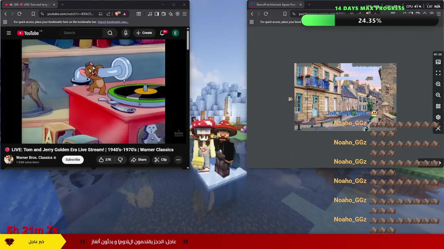The height and width of the screenshot is (249, 444).
Task: Toggle the Brave sidebar panel
Action: [157, 14]
